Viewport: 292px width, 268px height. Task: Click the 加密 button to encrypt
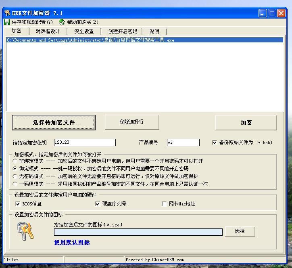tap(246, 122)
